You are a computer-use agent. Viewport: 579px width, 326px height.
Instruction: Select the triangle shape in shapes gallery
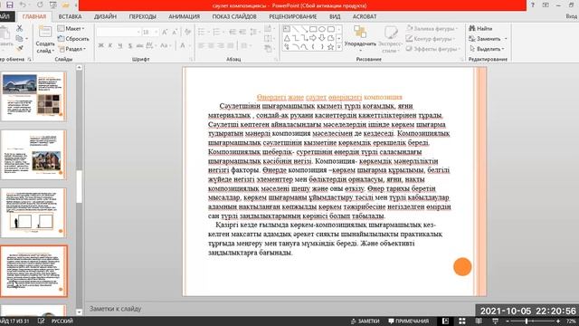coord(287,38)
